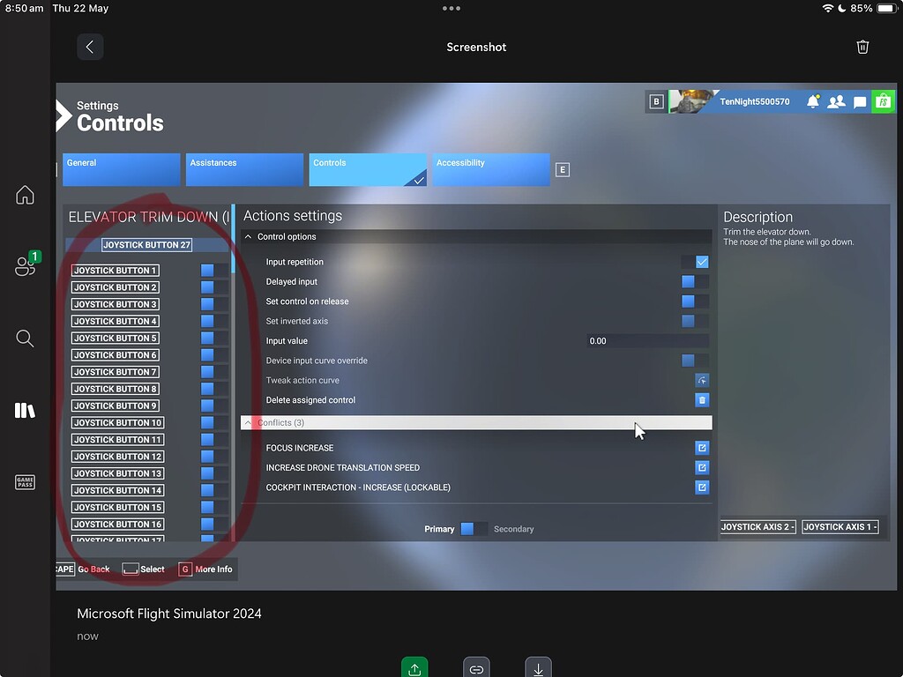The image size is (903, 677).
Task: Open the JOYSTICK AXIS 2 dropdown
Action: point(757,526)
